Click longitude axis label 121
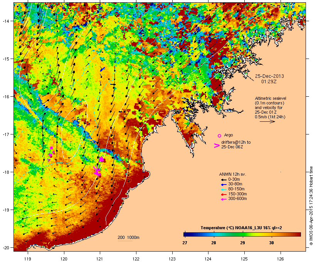Viewport: 316px width, 262px height. pos(100,259)
